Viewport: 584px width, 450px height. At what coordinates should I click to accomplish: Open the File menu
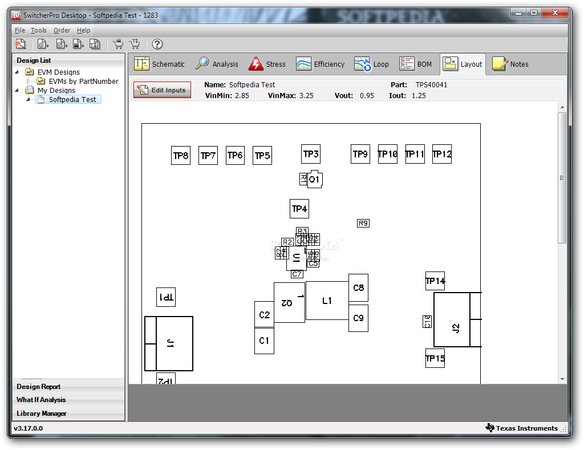(20, 30)
